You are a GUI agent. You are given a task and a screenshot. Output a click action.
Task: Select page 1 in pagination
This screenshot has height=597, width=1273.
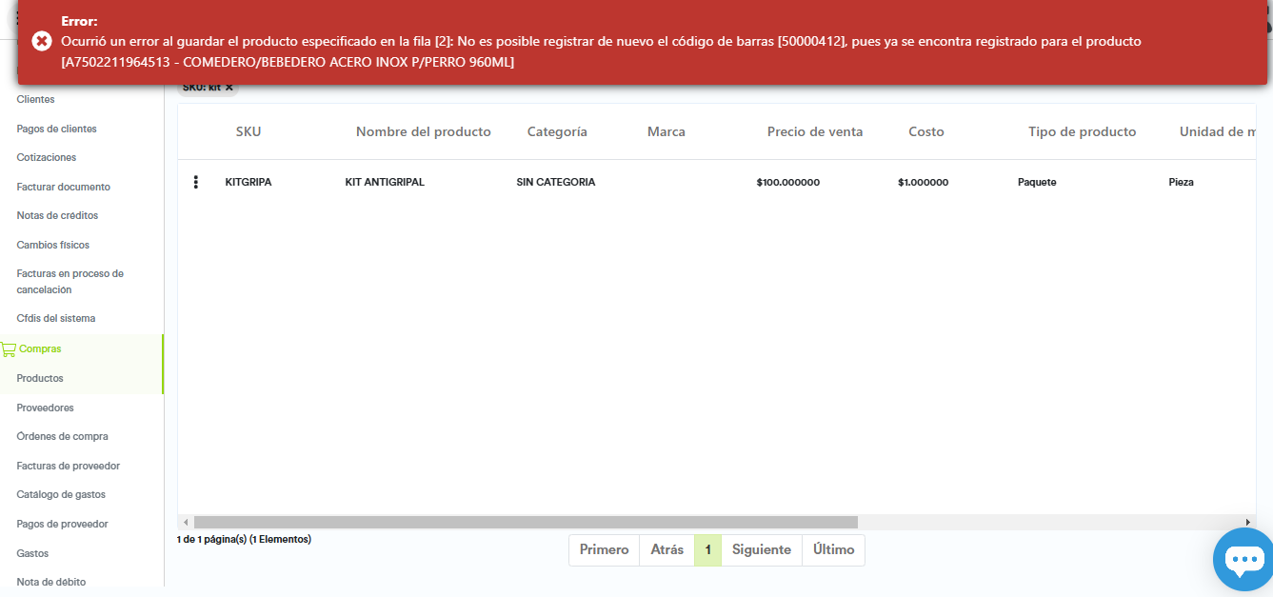707,550
